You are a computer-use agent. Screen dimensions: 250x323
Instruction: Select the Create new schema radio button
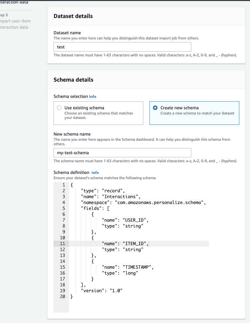[156, 108]
